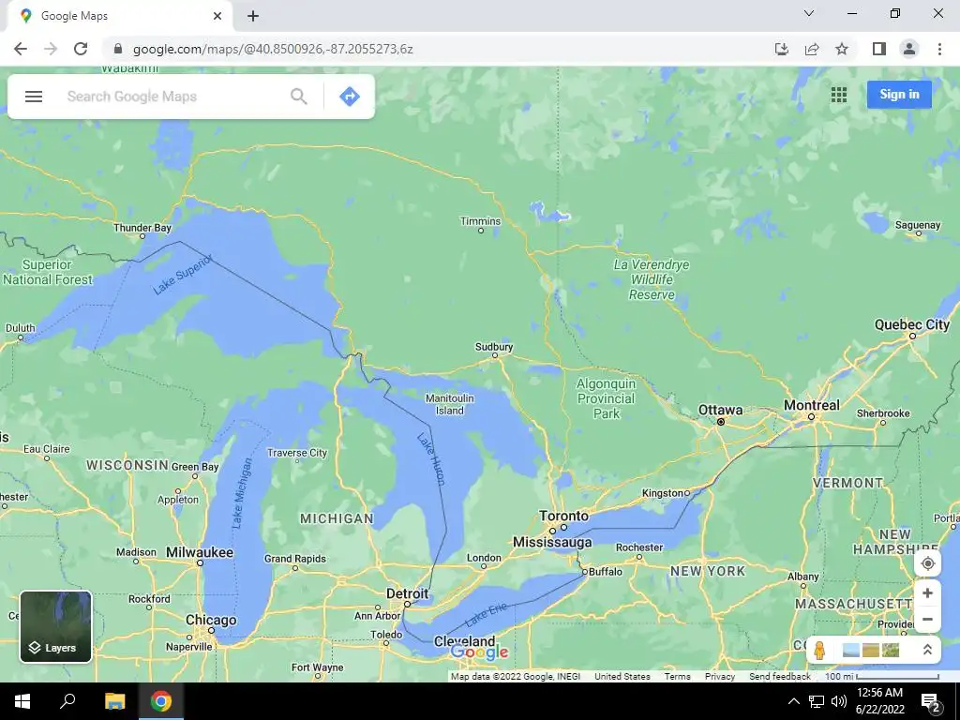Share this page via the share icon
The height and width of the screenshot is (720, 960).
point(812,49)
